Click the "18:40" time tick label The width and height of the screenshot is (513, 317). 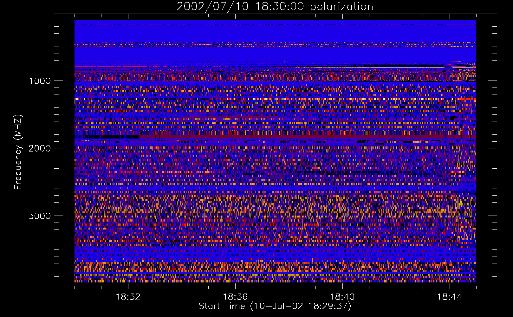pyautogui.click(x=342, y=297)
